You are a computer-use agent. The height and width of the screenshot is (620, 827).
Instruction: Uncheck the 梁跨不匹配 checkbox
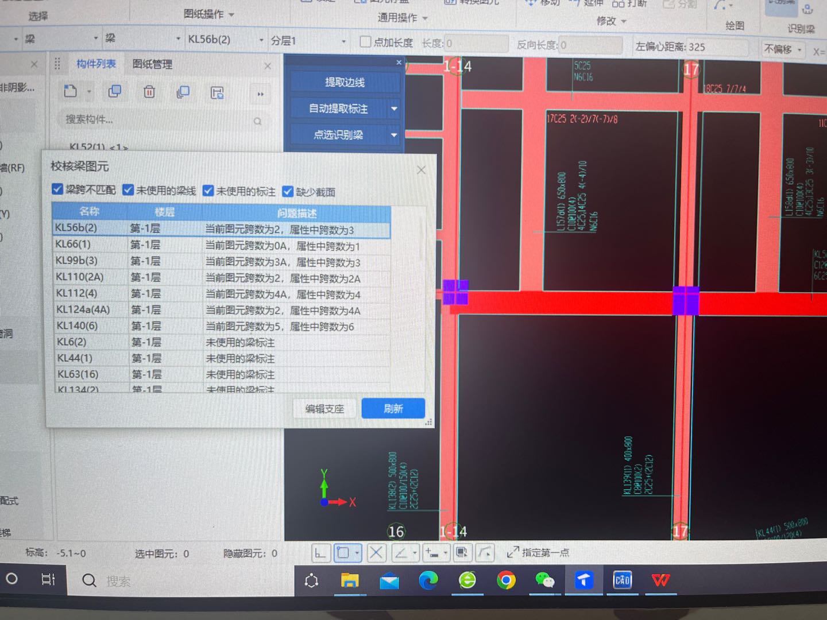(x=57, y=189)
